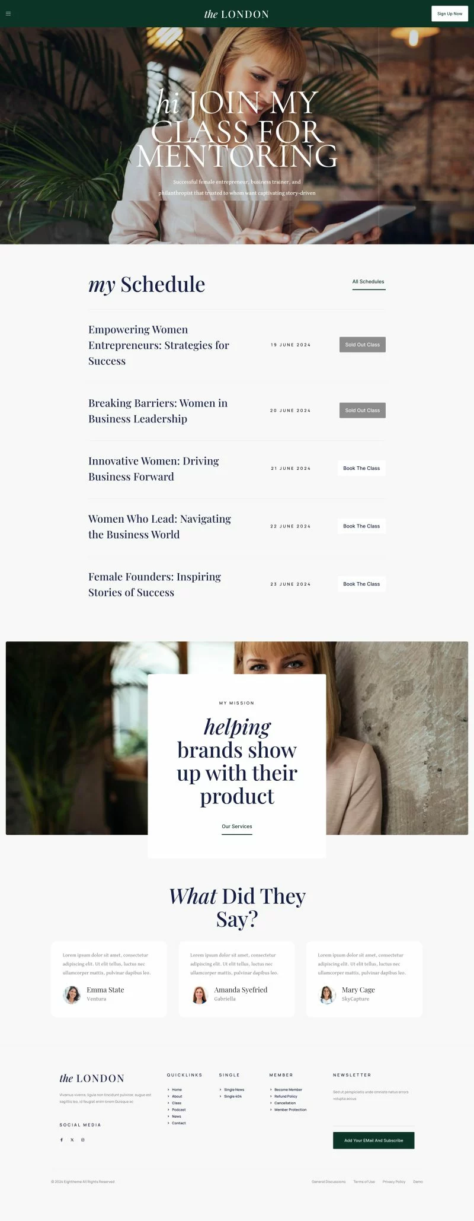This screenshot has height=1221, width=474.
Task: Click the London logo in header
Action: pos(236,14)
